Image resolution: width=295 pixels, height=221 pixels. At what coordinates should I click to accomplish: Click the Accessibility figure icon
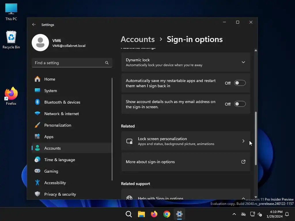pos(37,182)
